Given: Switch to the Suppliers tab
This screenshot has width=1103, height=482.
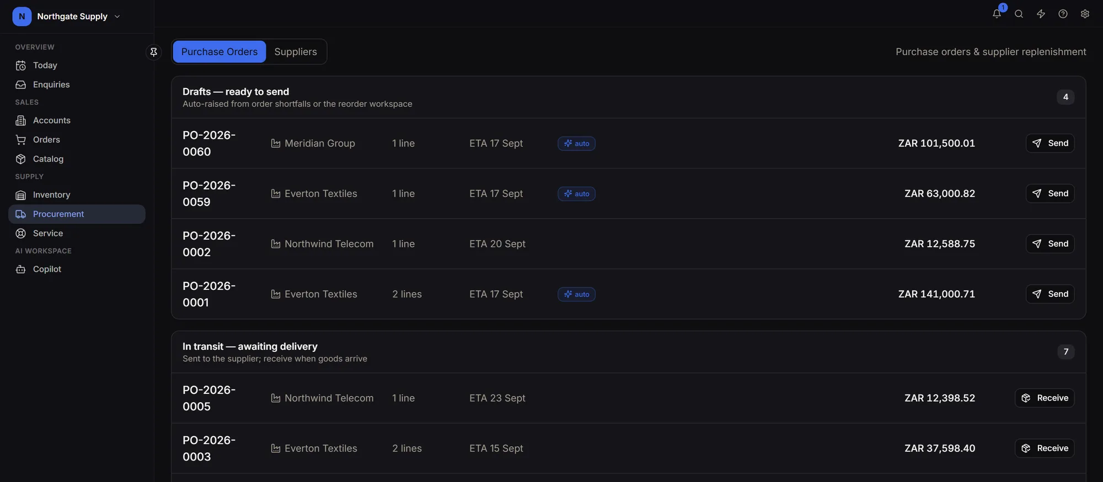Looking at the screenshot, I should tap(296, 52).
